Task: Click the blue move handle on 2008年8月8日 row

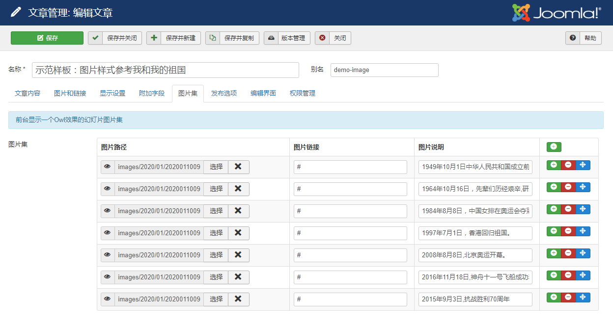Action: tap(583, 253)
